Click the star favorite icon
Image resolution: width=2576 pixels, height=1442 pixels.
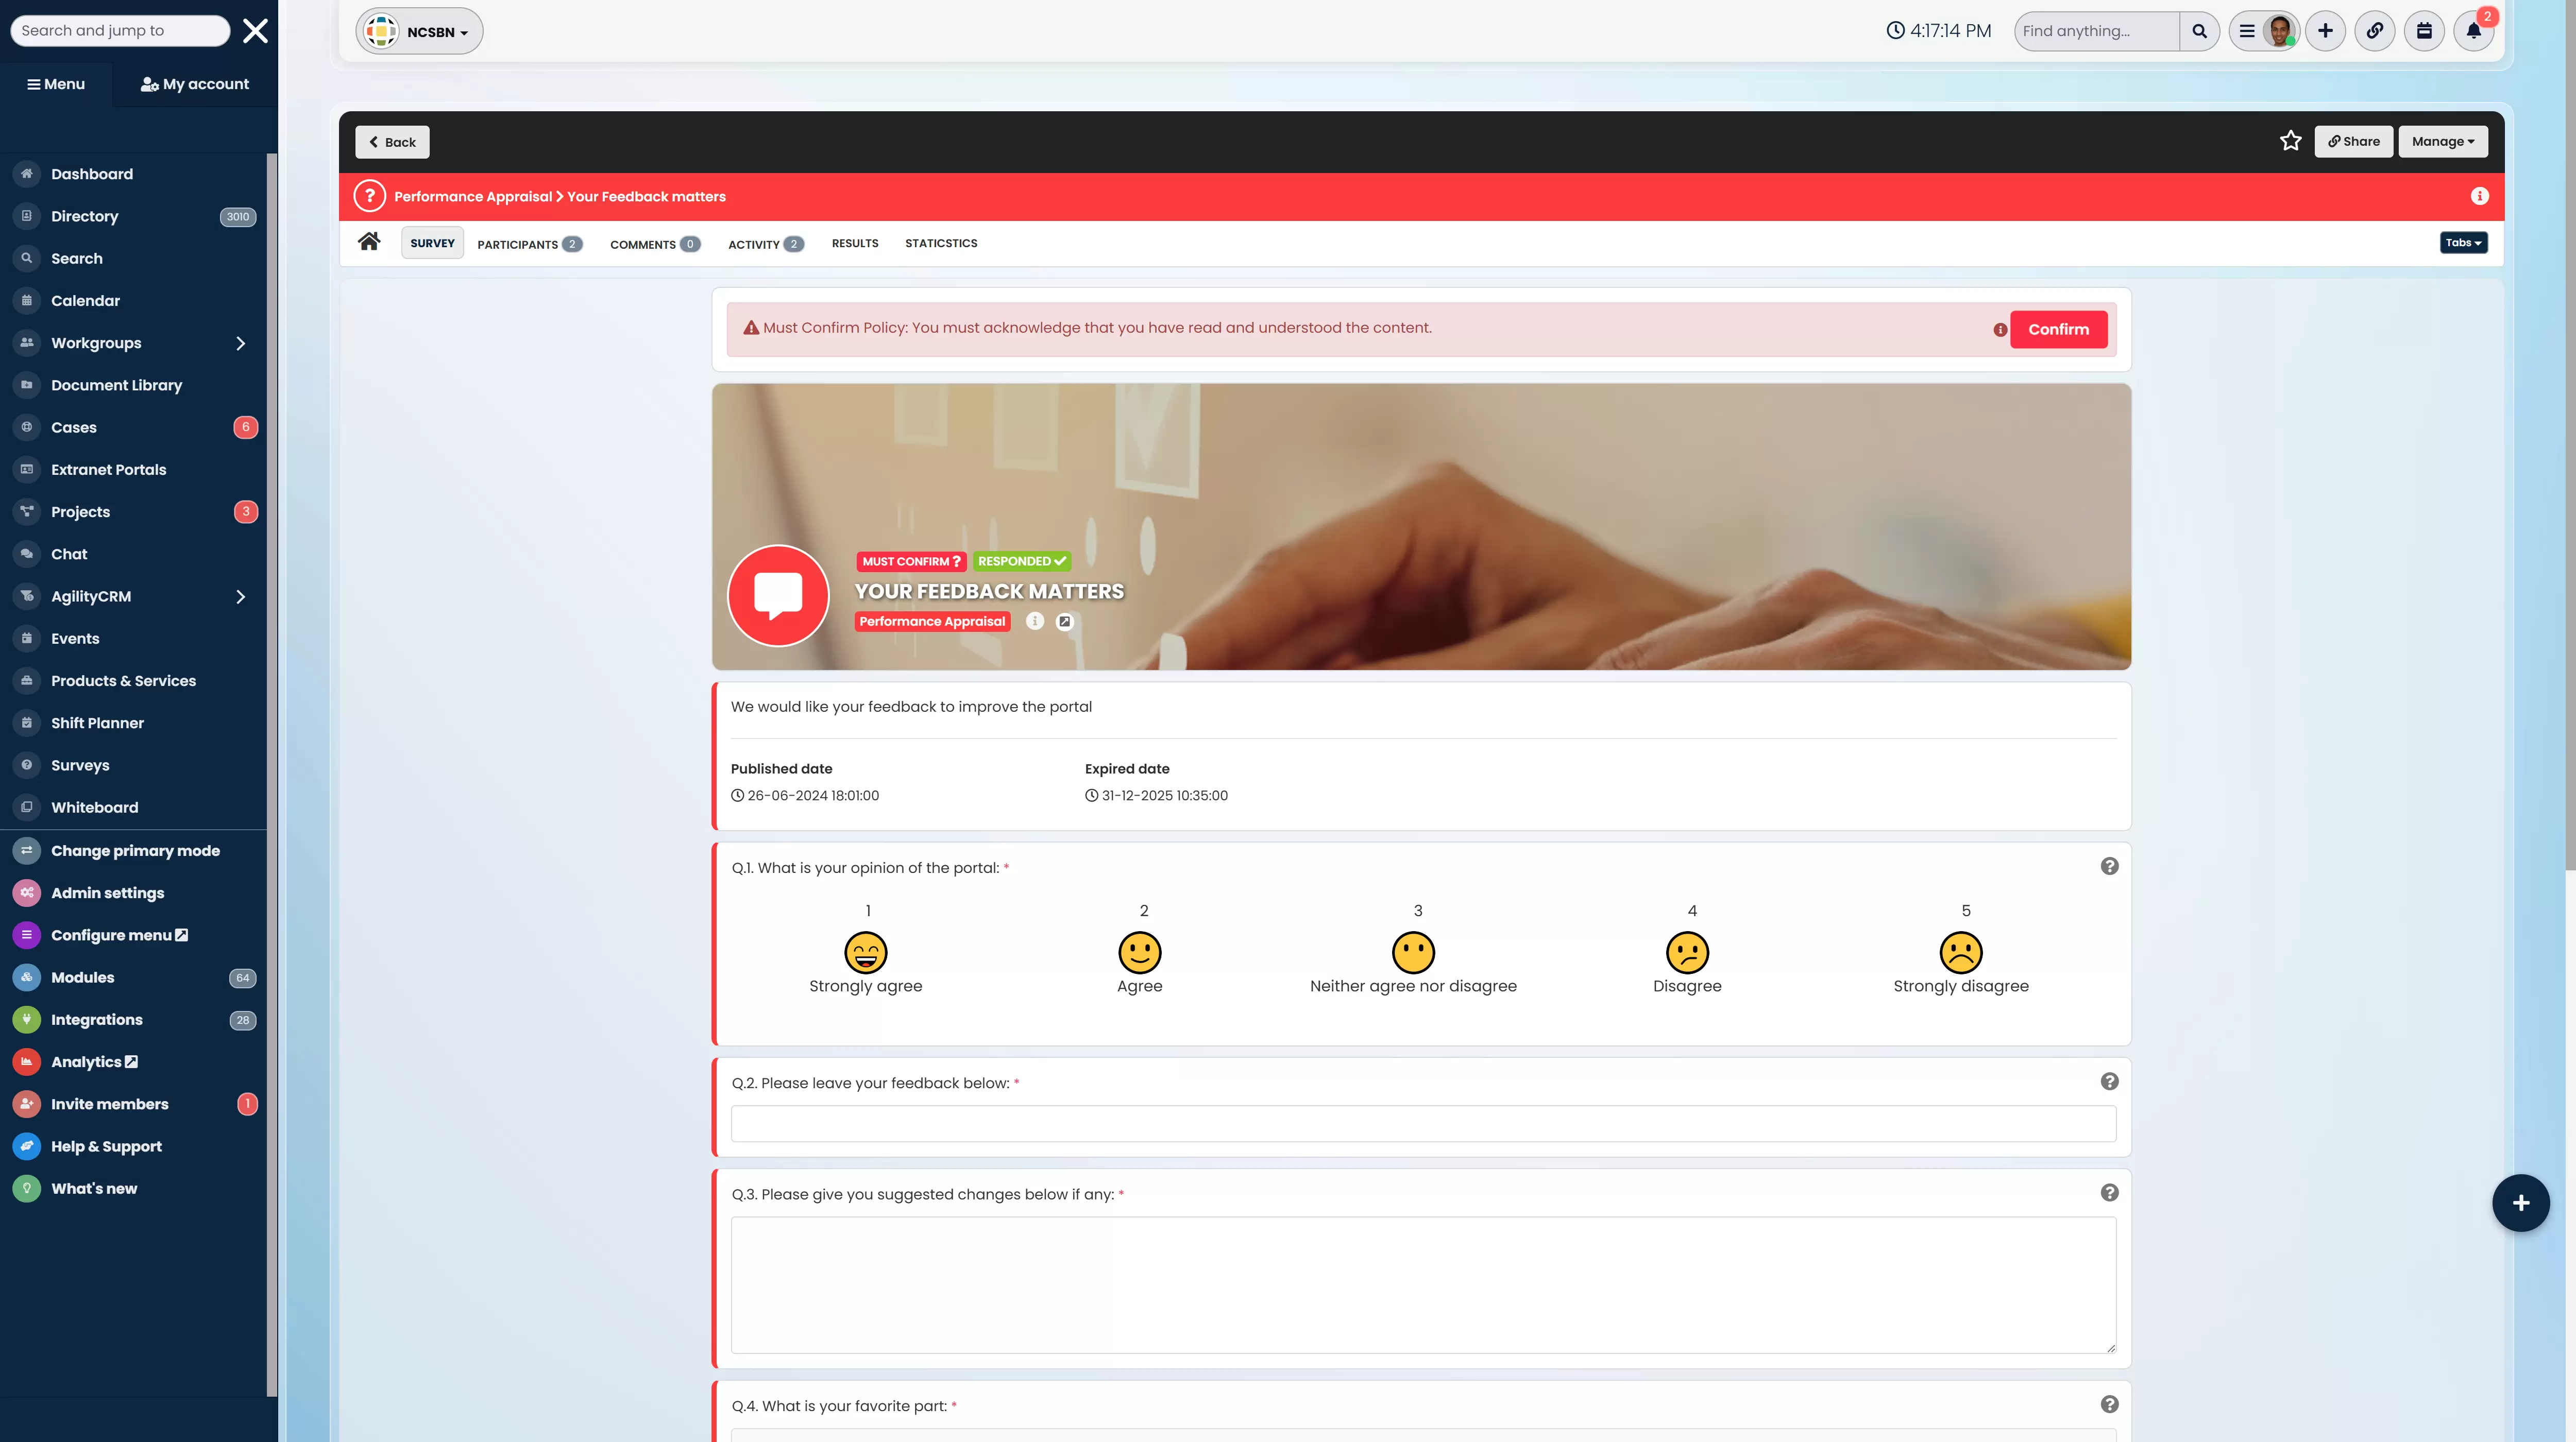(2290, 141)
